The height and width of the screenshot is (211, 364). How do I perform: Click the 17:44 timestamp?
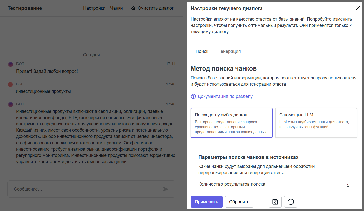pyautogui.click(x=171, y=64)
